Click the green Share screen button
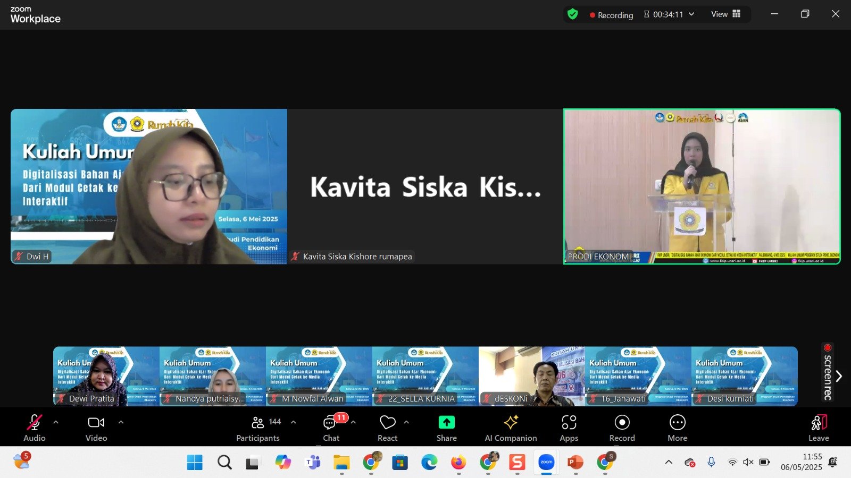Viewport: 851px width, 478px height. point(446,428)
